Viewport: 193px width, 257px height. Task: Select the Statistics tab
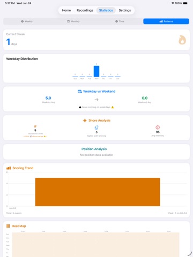106,10
